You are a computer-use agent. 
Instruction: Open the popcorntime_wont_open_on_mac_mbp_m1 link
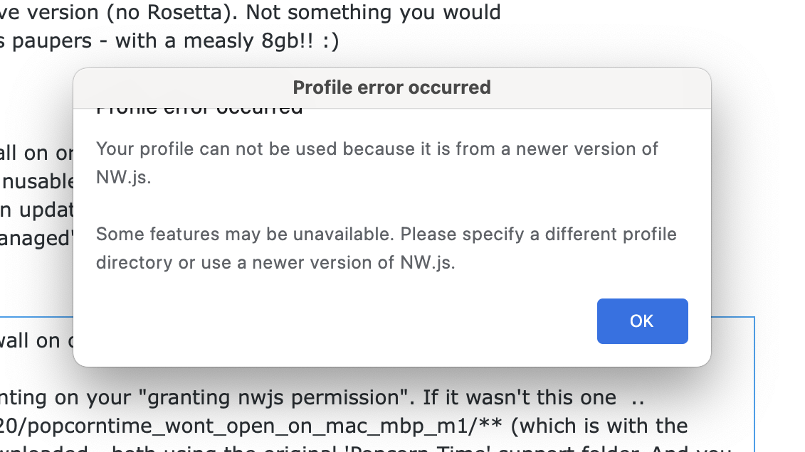coord(251,426)
